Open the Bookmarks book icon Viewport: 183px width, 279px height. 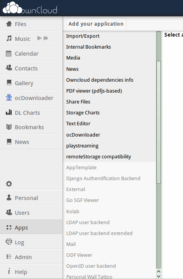click(9, 127)
